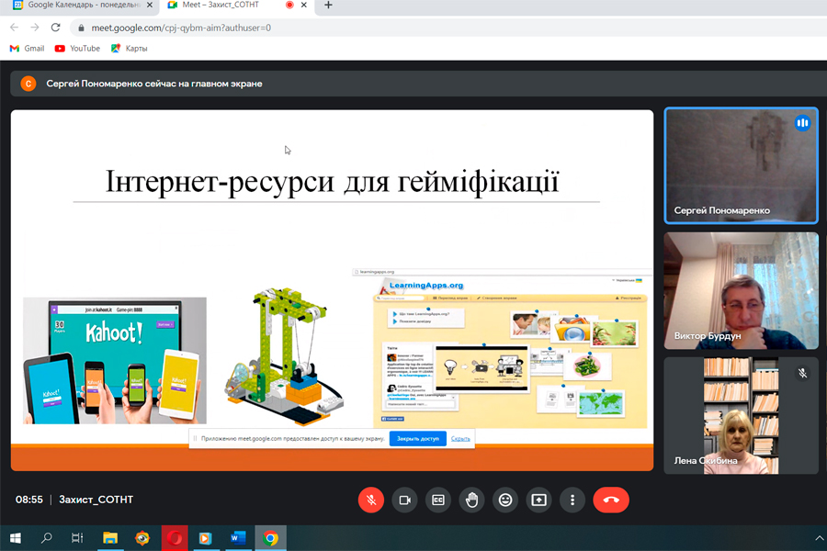
Task: Open the emoji reactions panel
Action: 504,500
